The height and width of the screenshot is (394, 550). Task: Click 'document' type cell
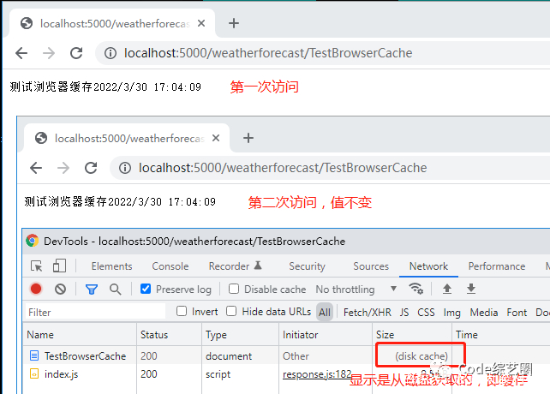click(229, 355)
